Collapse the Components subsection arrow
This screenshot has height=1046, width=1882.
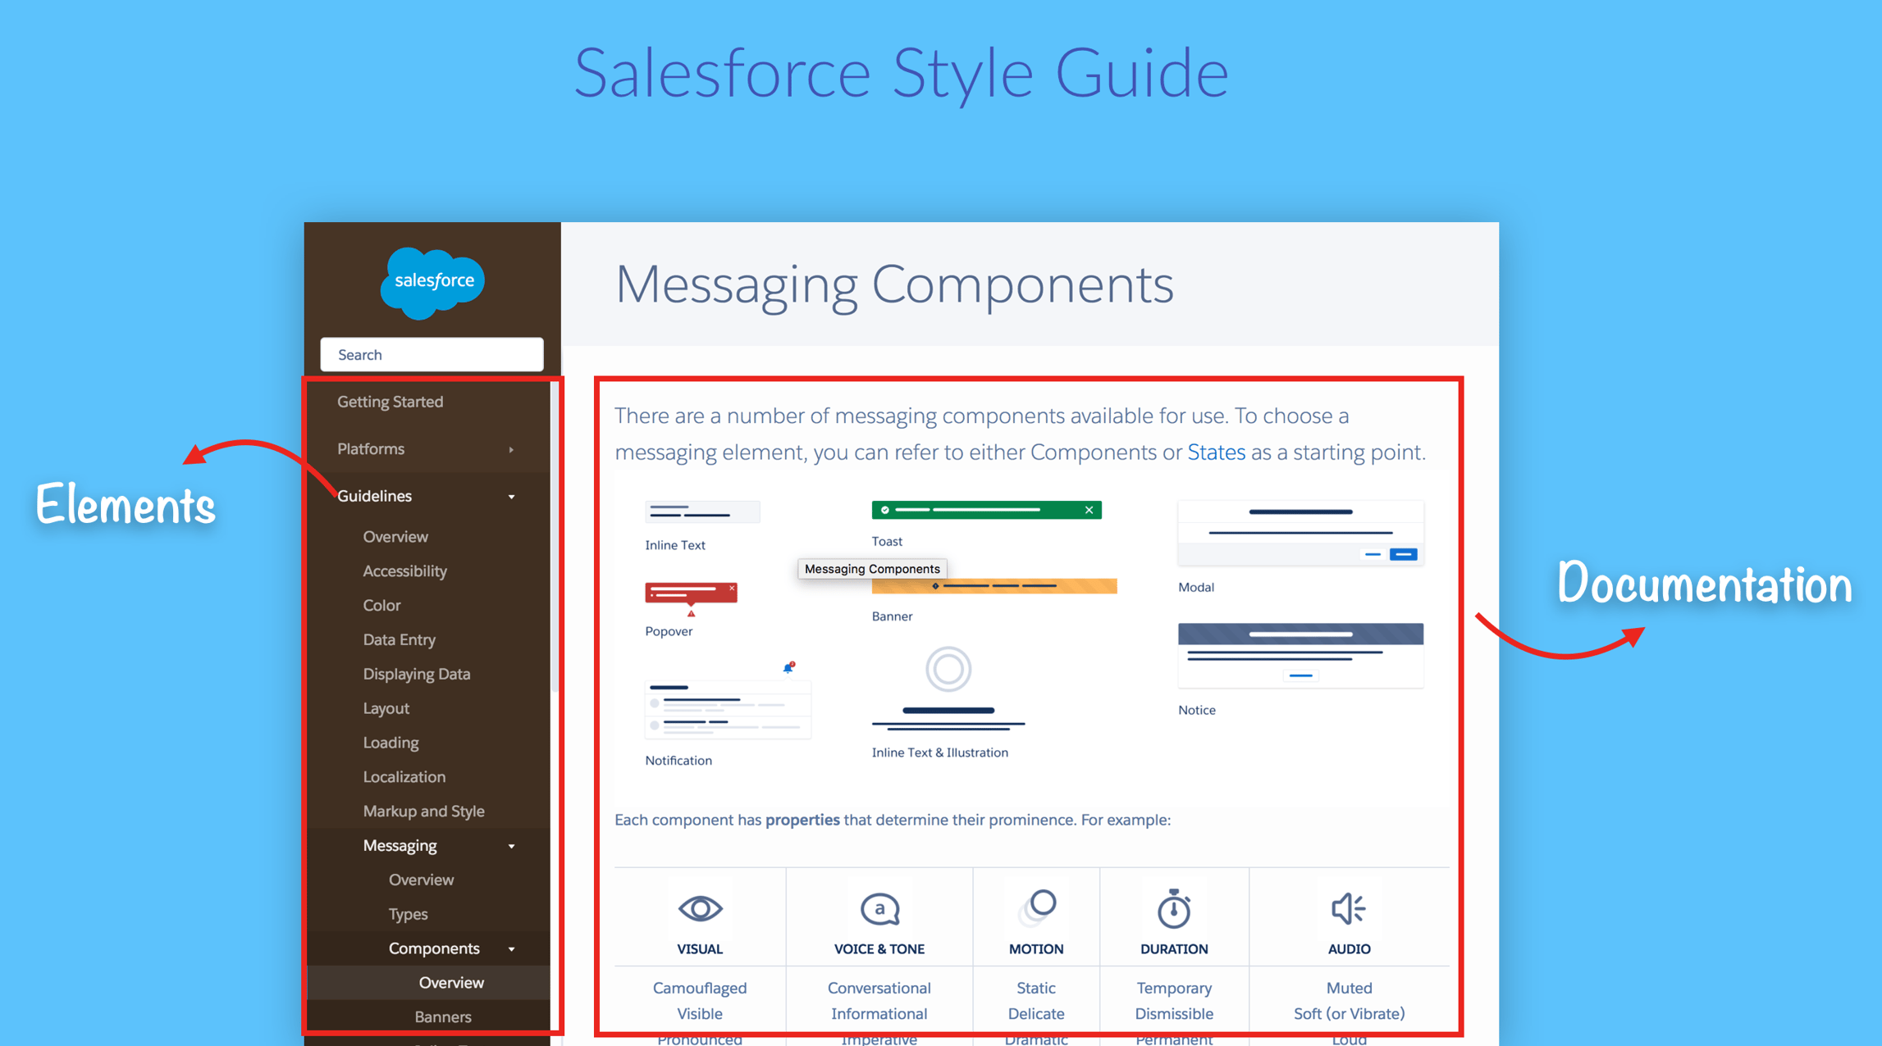click(x=511, y=949)
